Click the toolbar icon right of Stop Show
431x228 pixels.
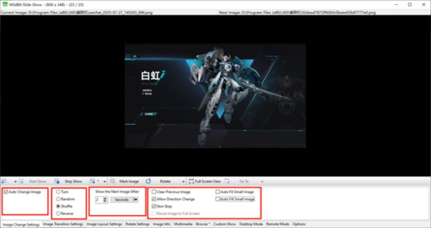click(92, 181)
